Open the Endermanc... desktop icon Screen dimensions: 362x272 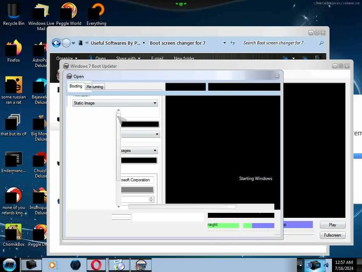tap(14, 162)
